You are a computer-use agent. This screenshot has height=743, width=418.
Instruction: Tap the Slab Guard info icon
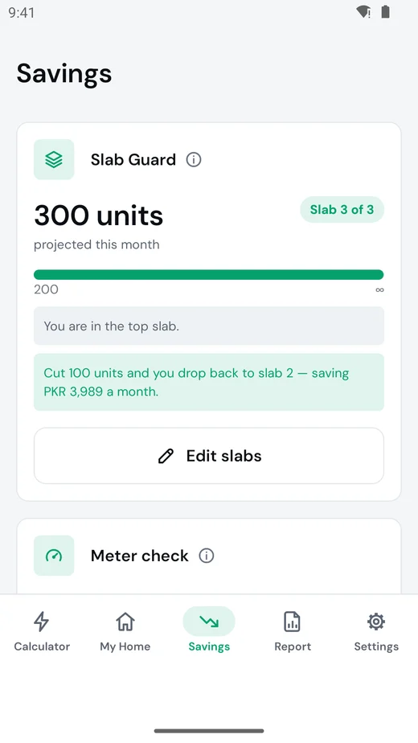click(x=194, y=160)
